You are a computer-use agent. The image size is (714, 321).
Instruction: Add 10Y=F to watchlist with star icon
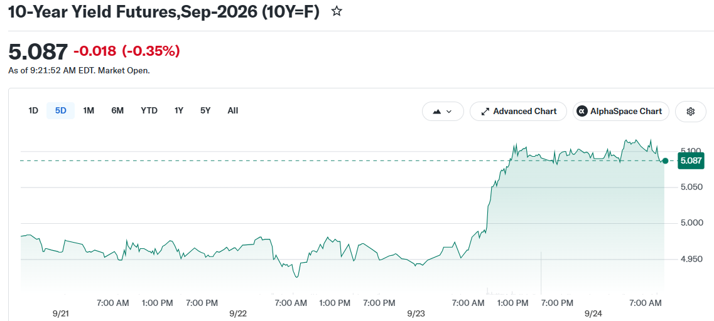click(337, 11)
